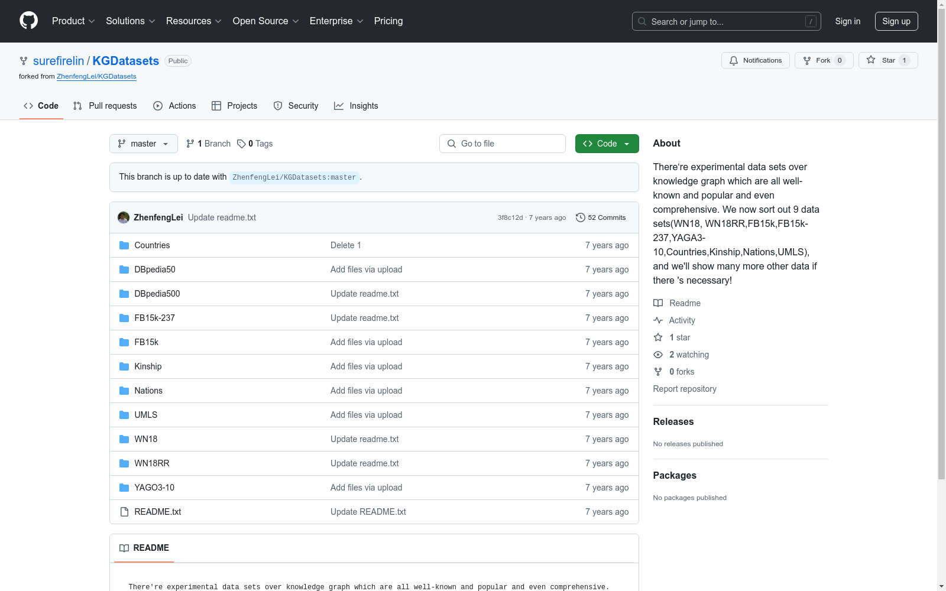Click the ZhenfengLei avatar image
The image size is (946, 591).
point(124,217)
